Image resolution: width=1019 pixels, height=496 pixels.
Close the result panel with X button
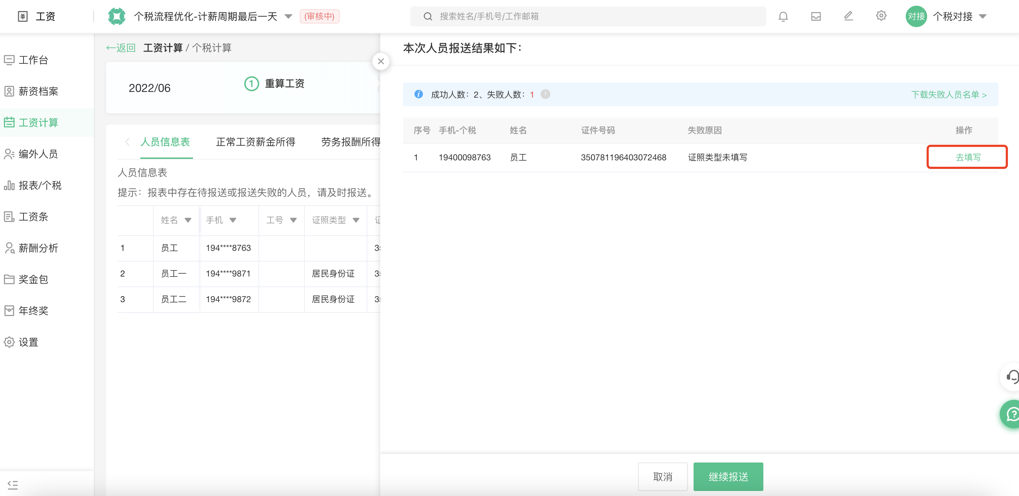(x=381, y=61)
